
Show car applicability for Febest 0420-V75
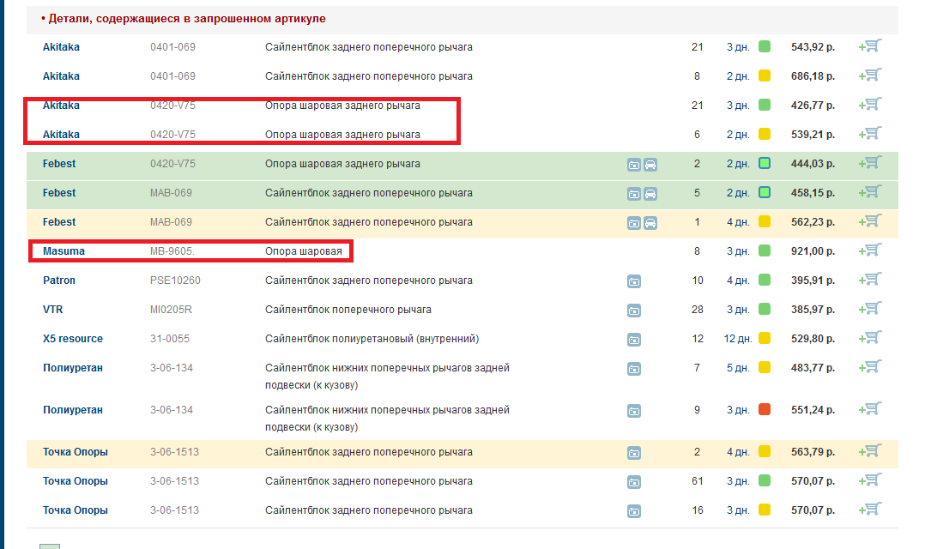coord(650,165)
